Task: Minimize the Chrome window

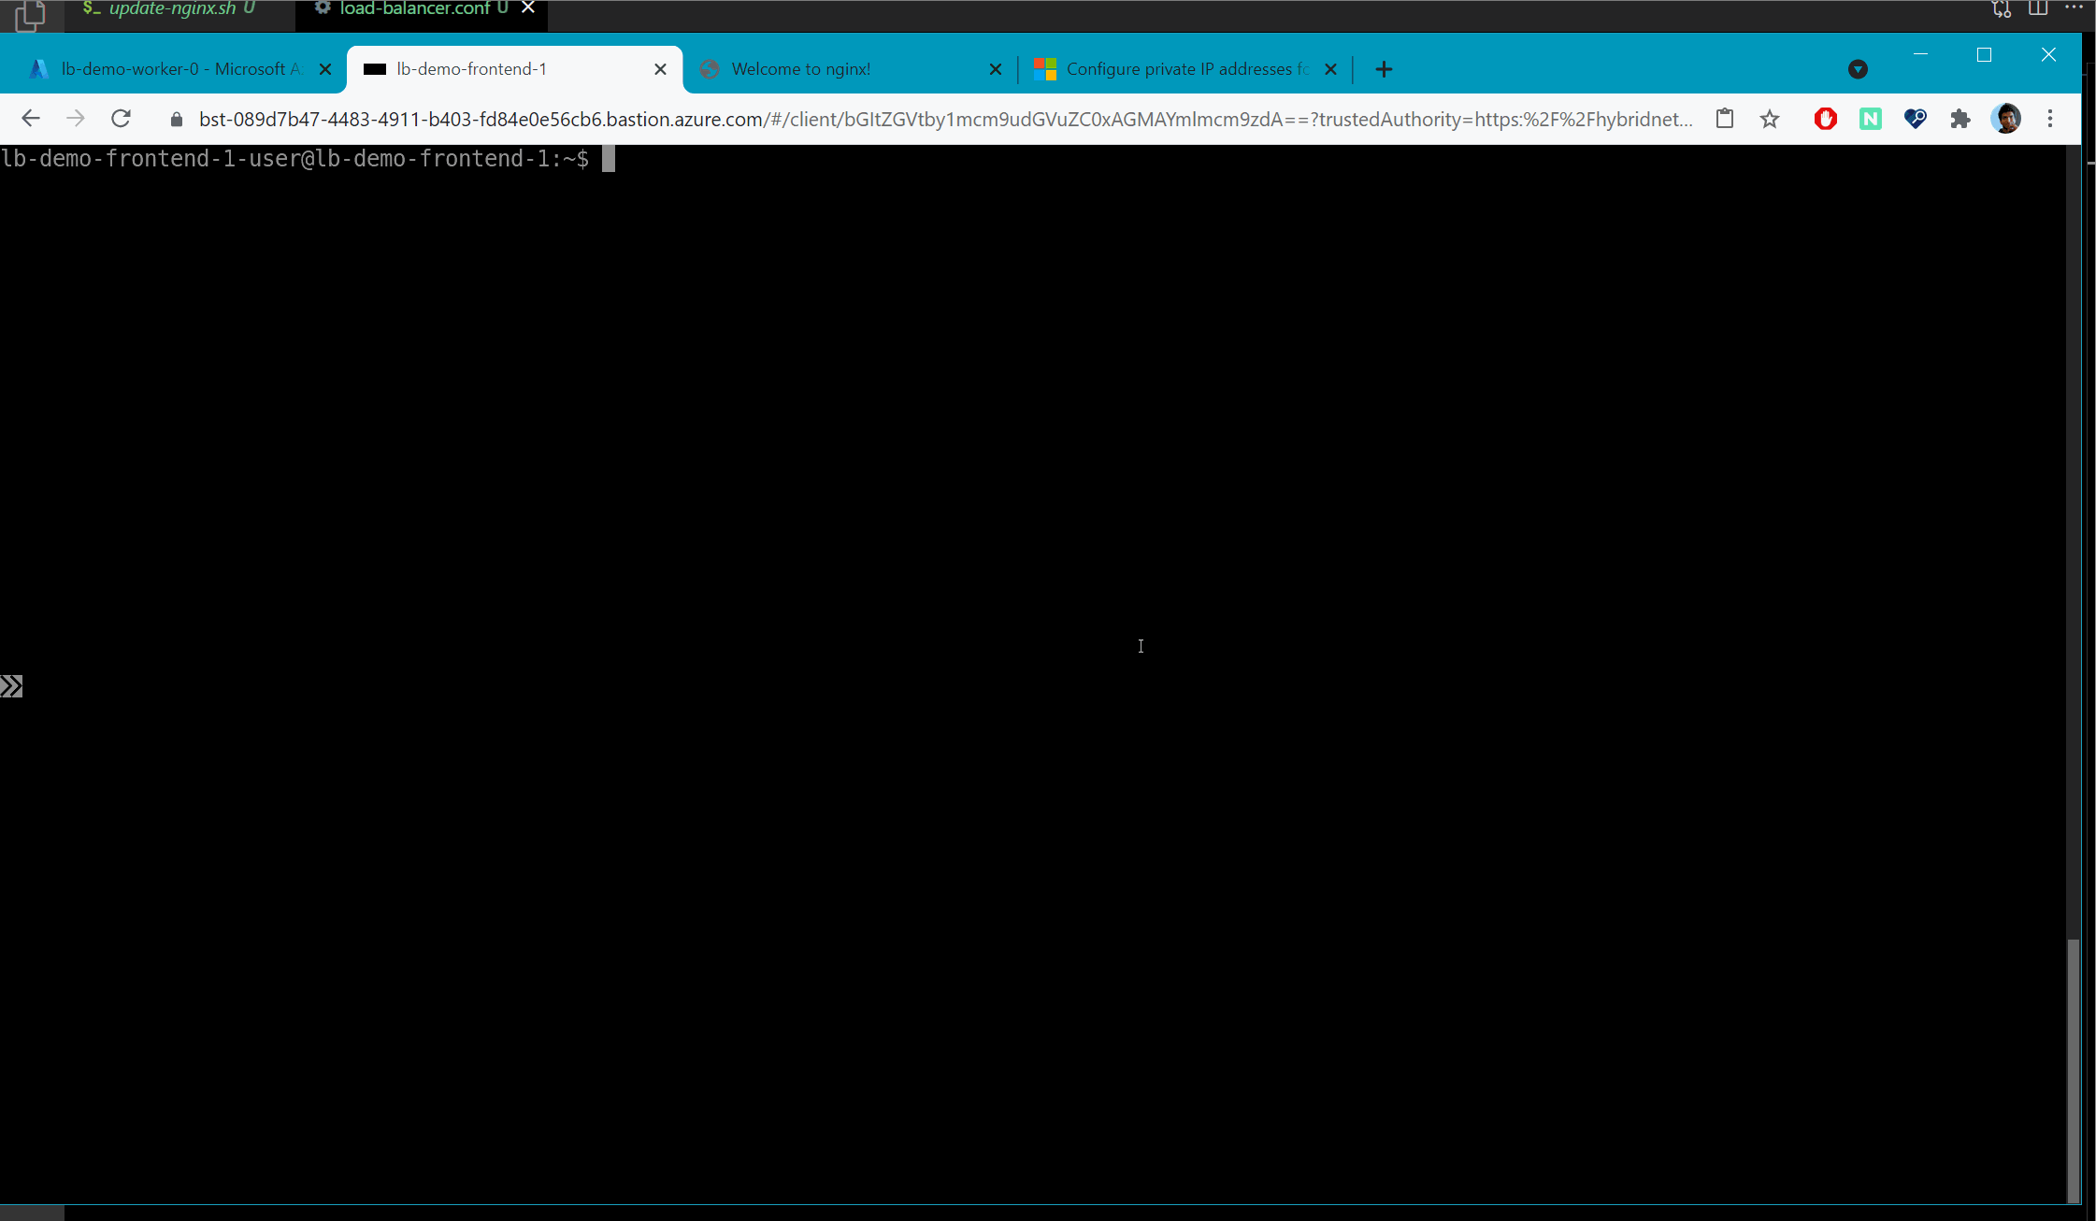Action: [x=1920, y=54]
